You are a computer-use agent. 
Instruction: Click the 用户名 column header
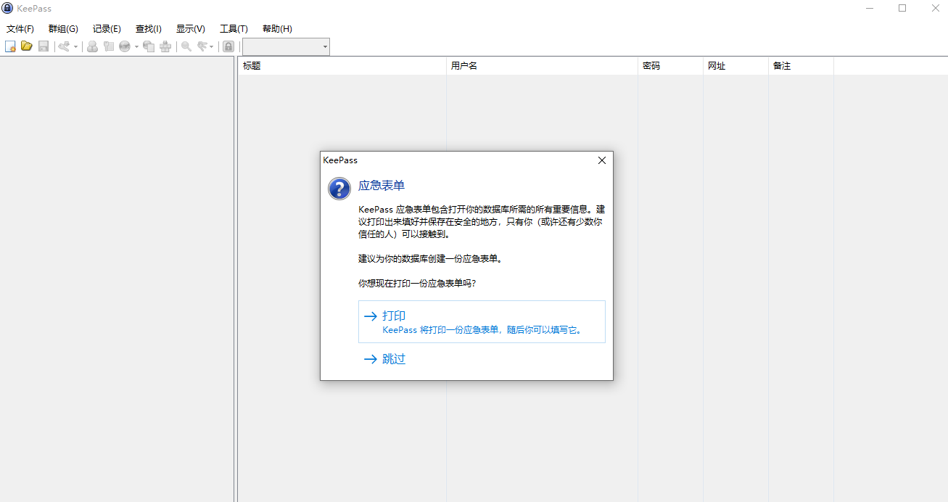tap(542, 65)
